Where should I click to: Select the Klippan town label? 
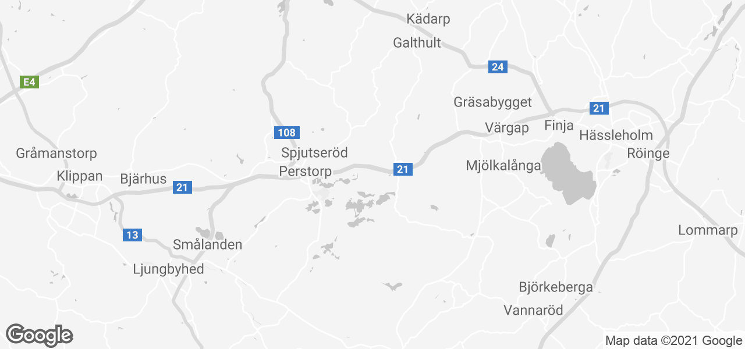pos(80,176)
